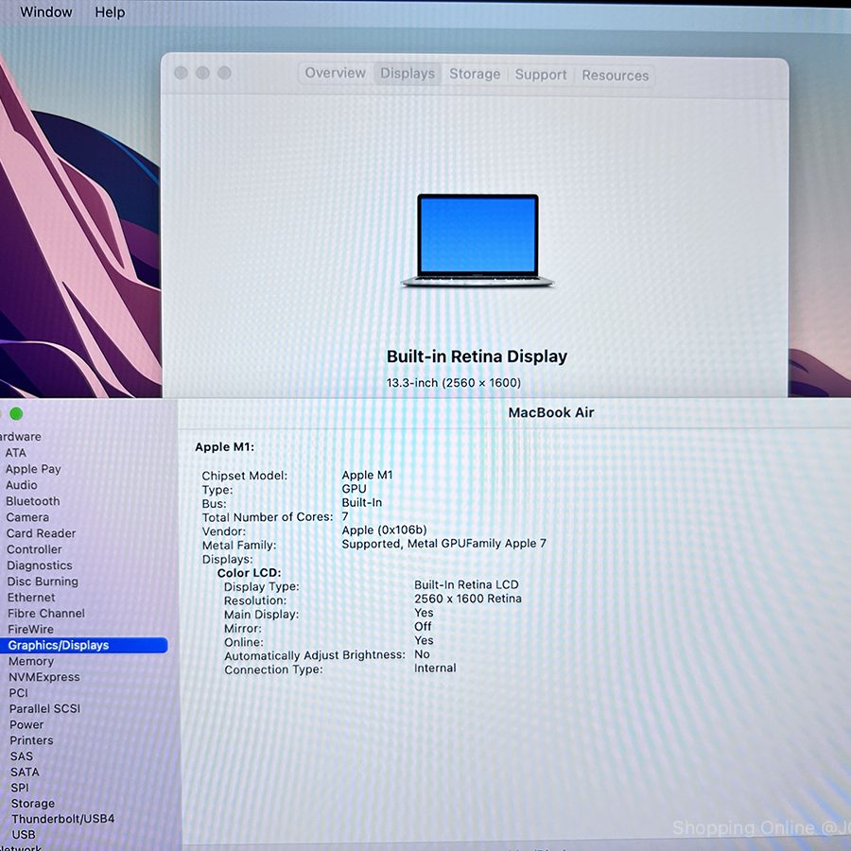851x851 pixels.
Task: Click "Supported, Metal GPUFamily Apple 7" text
Action: 444,544
